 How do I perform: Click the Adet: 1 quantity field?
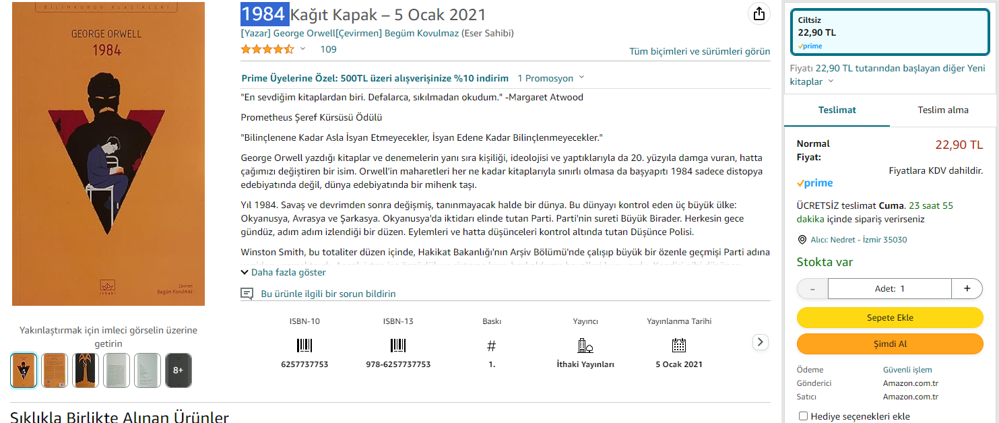890,288
